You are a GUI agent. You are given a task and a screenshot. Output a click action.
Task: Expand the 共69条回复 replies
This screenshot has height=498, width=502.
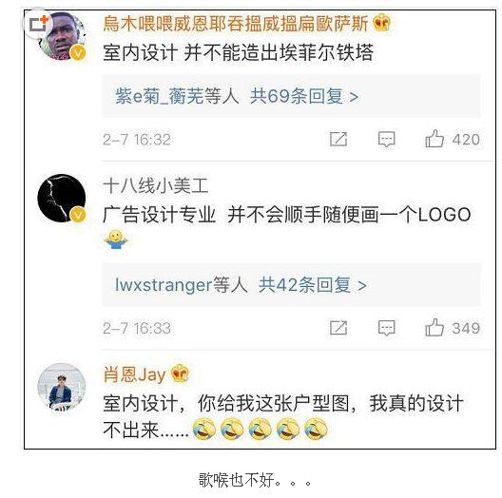click(304, 96)
